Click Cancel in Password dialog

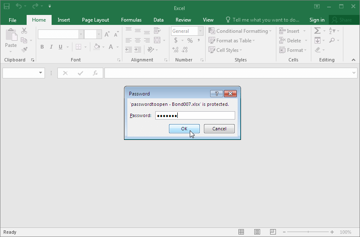tap(219, 129)
